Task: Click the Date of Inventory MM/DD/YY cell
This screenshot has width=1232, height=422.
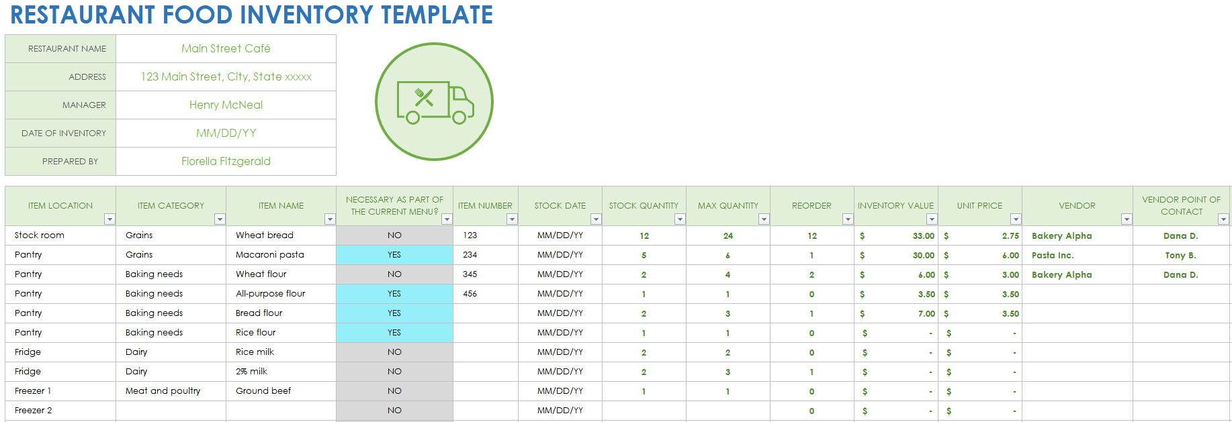Action: tap(226, 134)
